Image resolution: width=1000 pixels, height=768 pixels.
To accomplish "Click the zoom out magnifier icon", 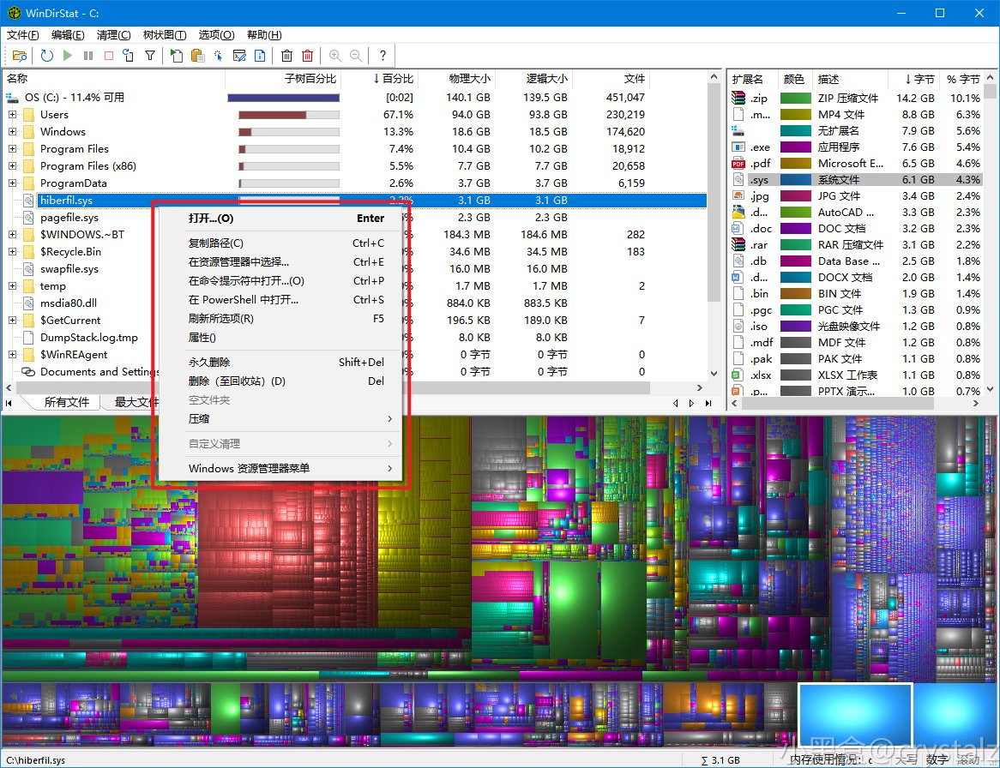I will 356,56.
